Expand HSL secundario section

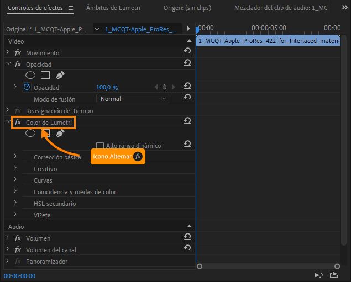tap(15, 202)
